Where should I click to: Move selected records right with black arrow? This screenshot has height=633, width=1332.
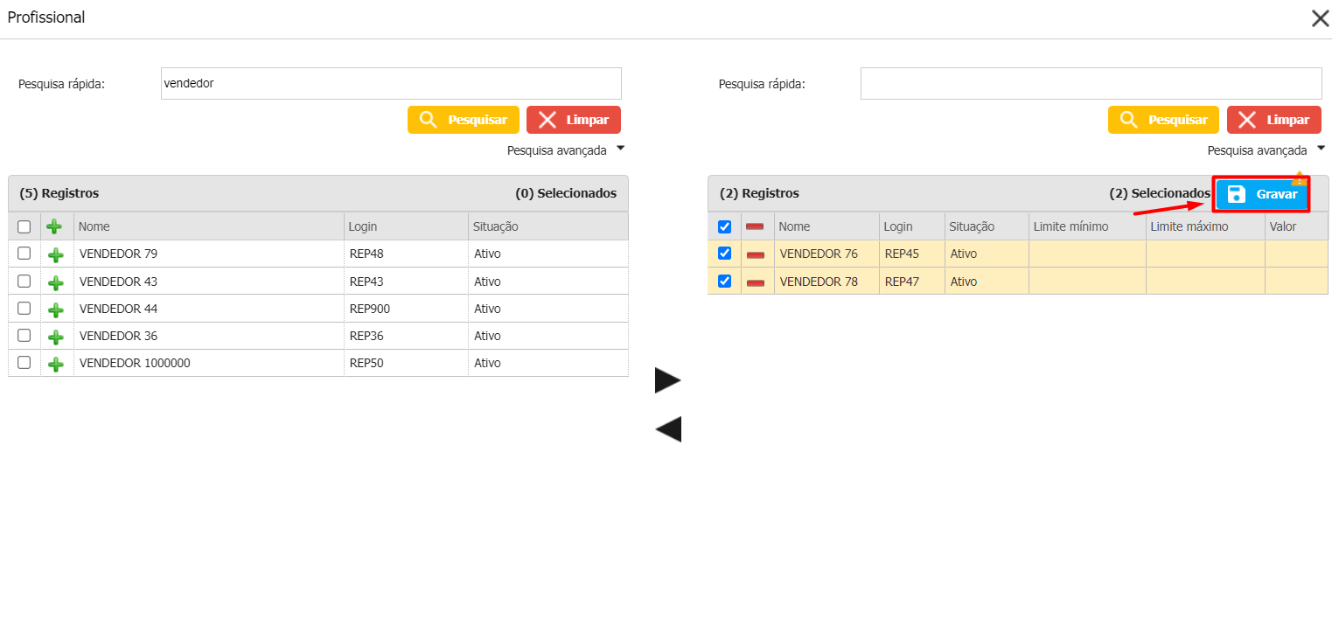pyautogui.click(x=667, y=380)
